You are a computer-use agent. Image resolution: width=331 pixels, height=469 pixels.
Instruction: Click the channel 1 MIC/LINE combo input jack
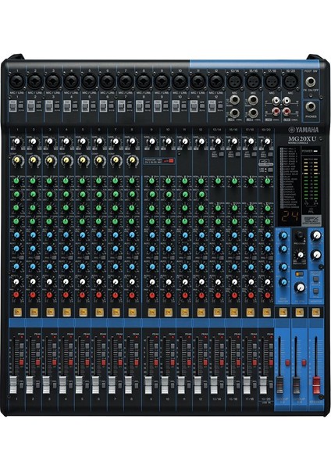[17, 81]
